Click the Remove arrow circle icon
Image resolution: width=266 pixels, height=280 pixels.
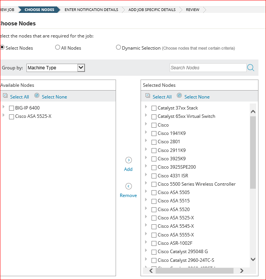coord(128,186)
